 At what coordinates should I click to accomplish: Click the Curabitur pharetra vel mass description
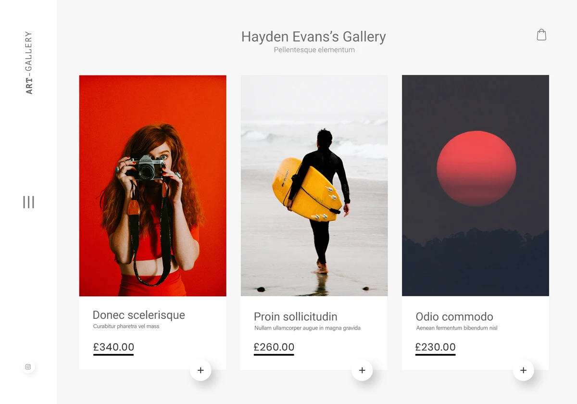(126, 327)
